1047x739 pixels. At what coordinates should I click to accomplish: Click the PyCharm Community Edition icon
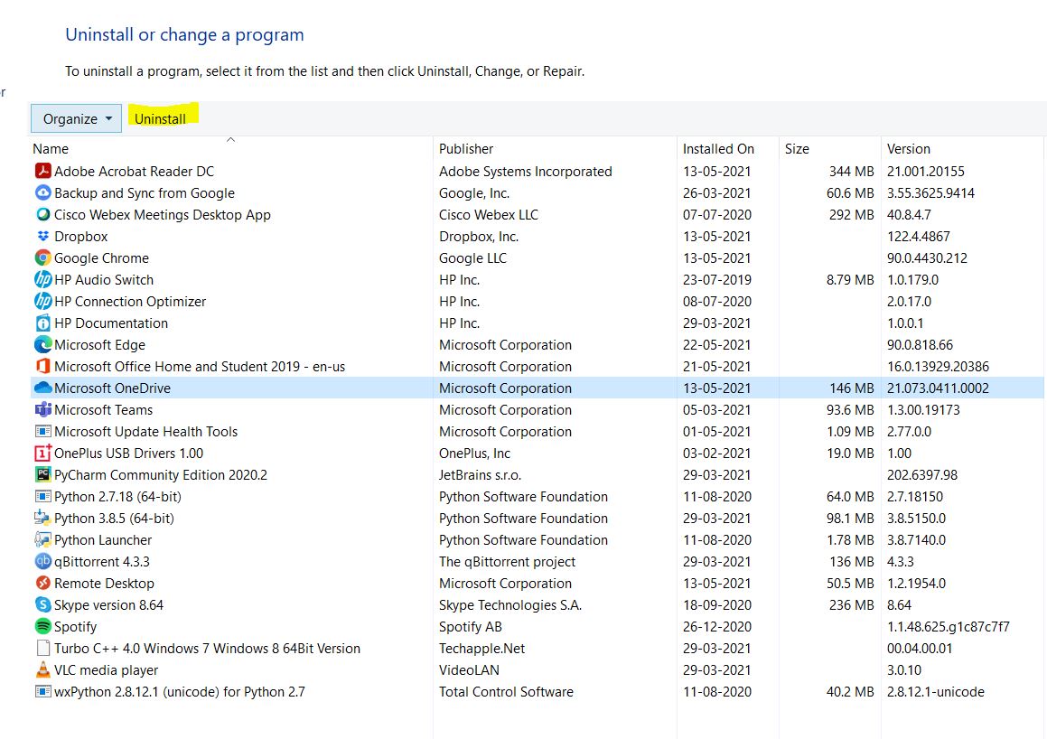click(42, 474)
